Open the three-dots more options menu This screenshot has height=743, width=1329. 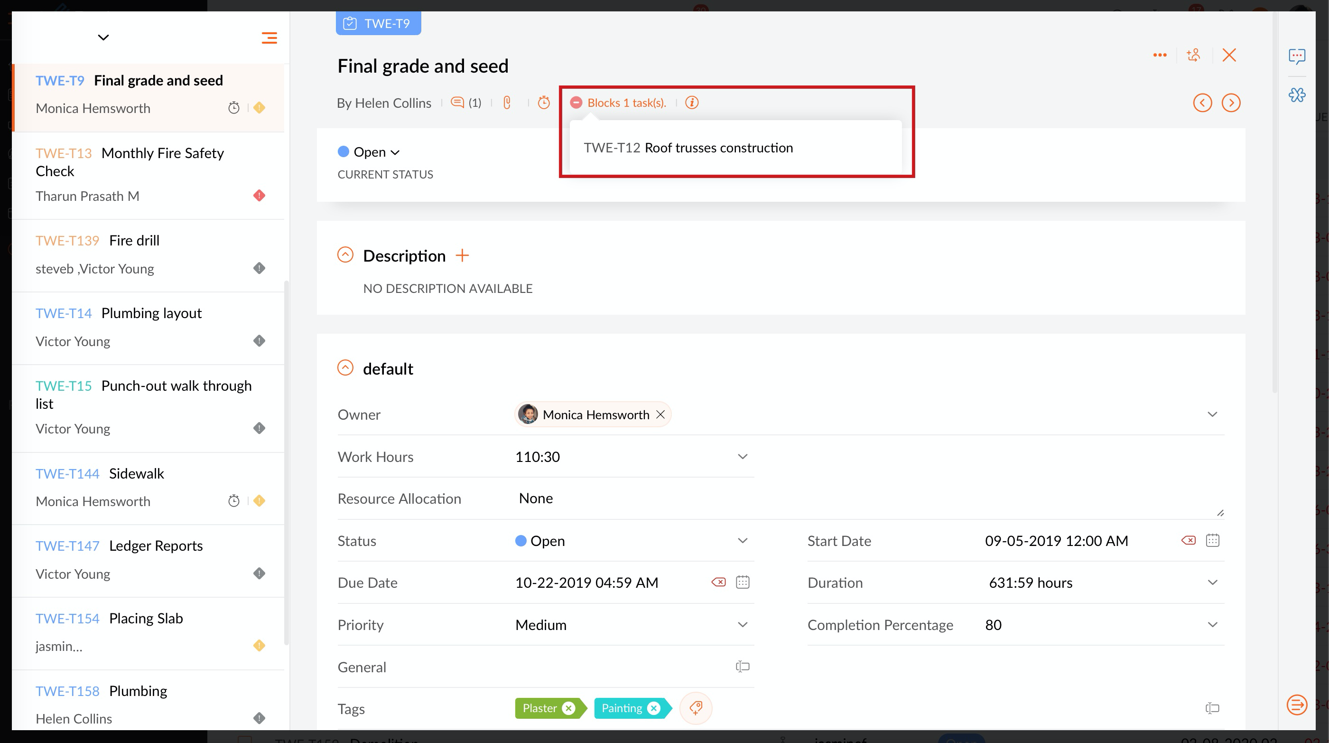(x=1159, y=55)
